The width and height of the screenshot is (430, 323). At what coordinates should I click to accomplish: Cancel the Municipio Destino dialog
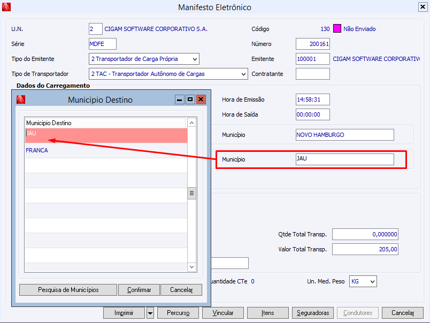point(181,290)
